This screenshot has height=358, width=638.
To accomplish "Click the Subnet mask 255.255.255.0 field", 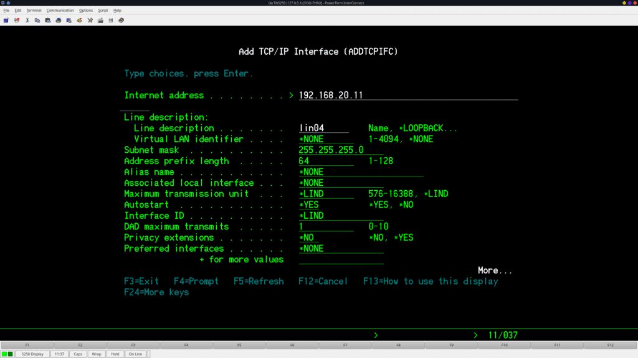I will pyautogui.click(x=341, y=150).
